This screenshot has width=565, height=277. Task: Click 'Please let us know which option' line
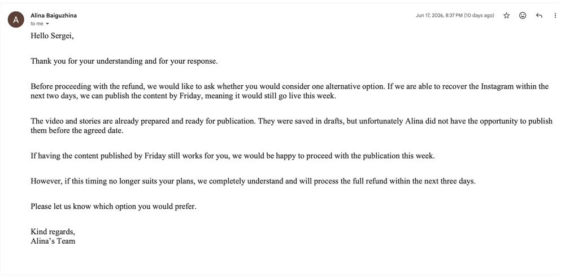coord(114,207)
